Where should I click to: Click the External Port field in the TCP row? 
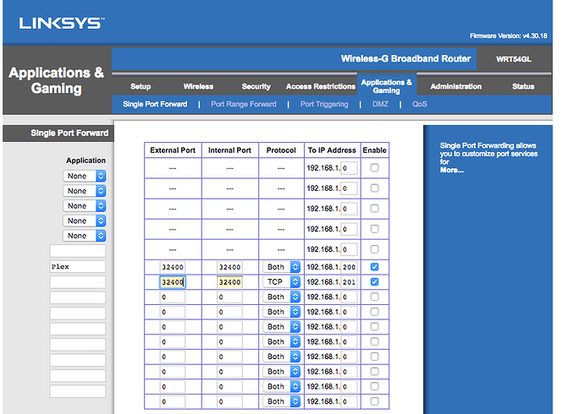pos(173,282)
